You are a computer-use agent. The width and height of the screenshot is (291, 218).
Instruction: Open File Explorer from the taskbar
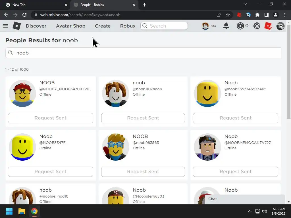point(22,211)
